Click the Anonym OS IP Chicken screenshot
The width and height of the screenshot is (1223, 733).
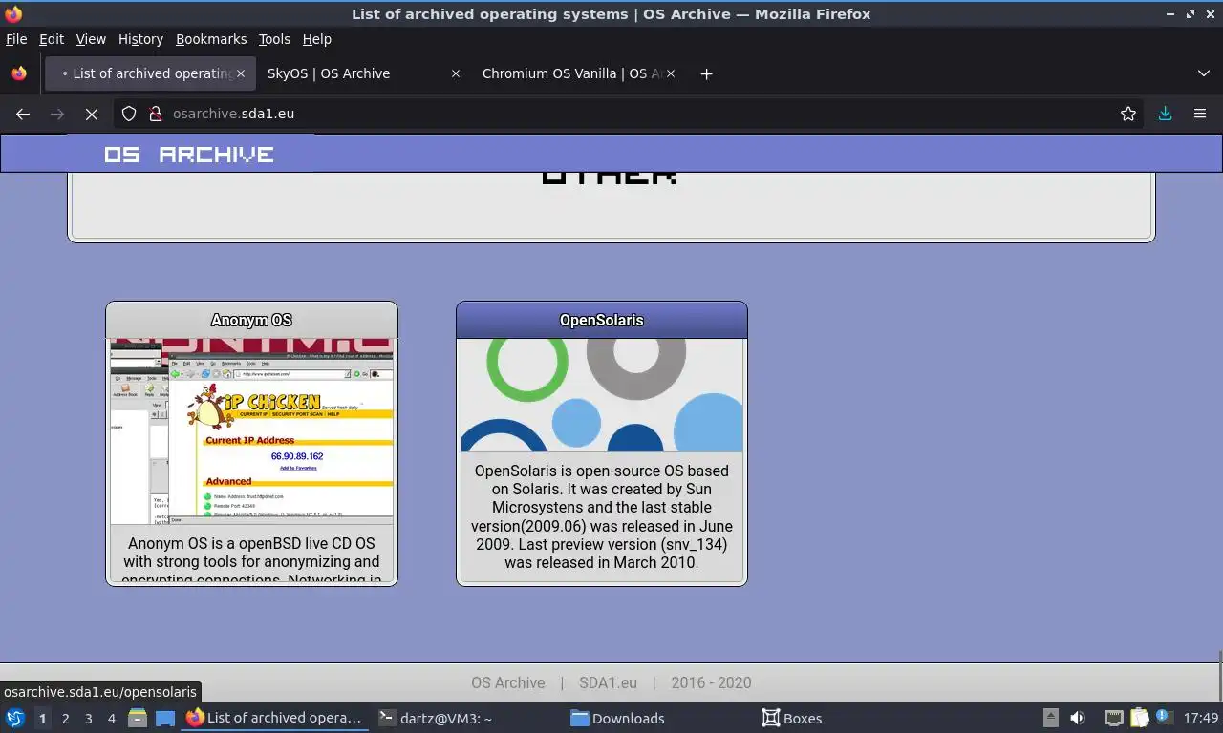click(251, 430)
